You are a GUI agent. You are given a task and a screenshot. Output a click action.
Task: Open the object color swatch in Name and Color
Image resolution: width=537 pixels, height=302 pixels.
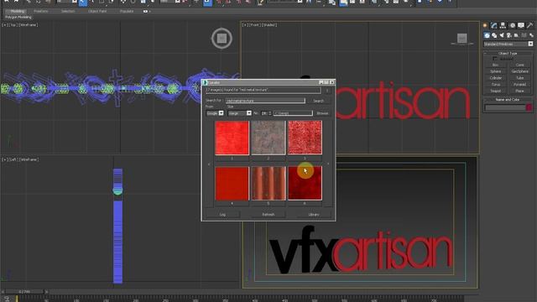(529, 107)
